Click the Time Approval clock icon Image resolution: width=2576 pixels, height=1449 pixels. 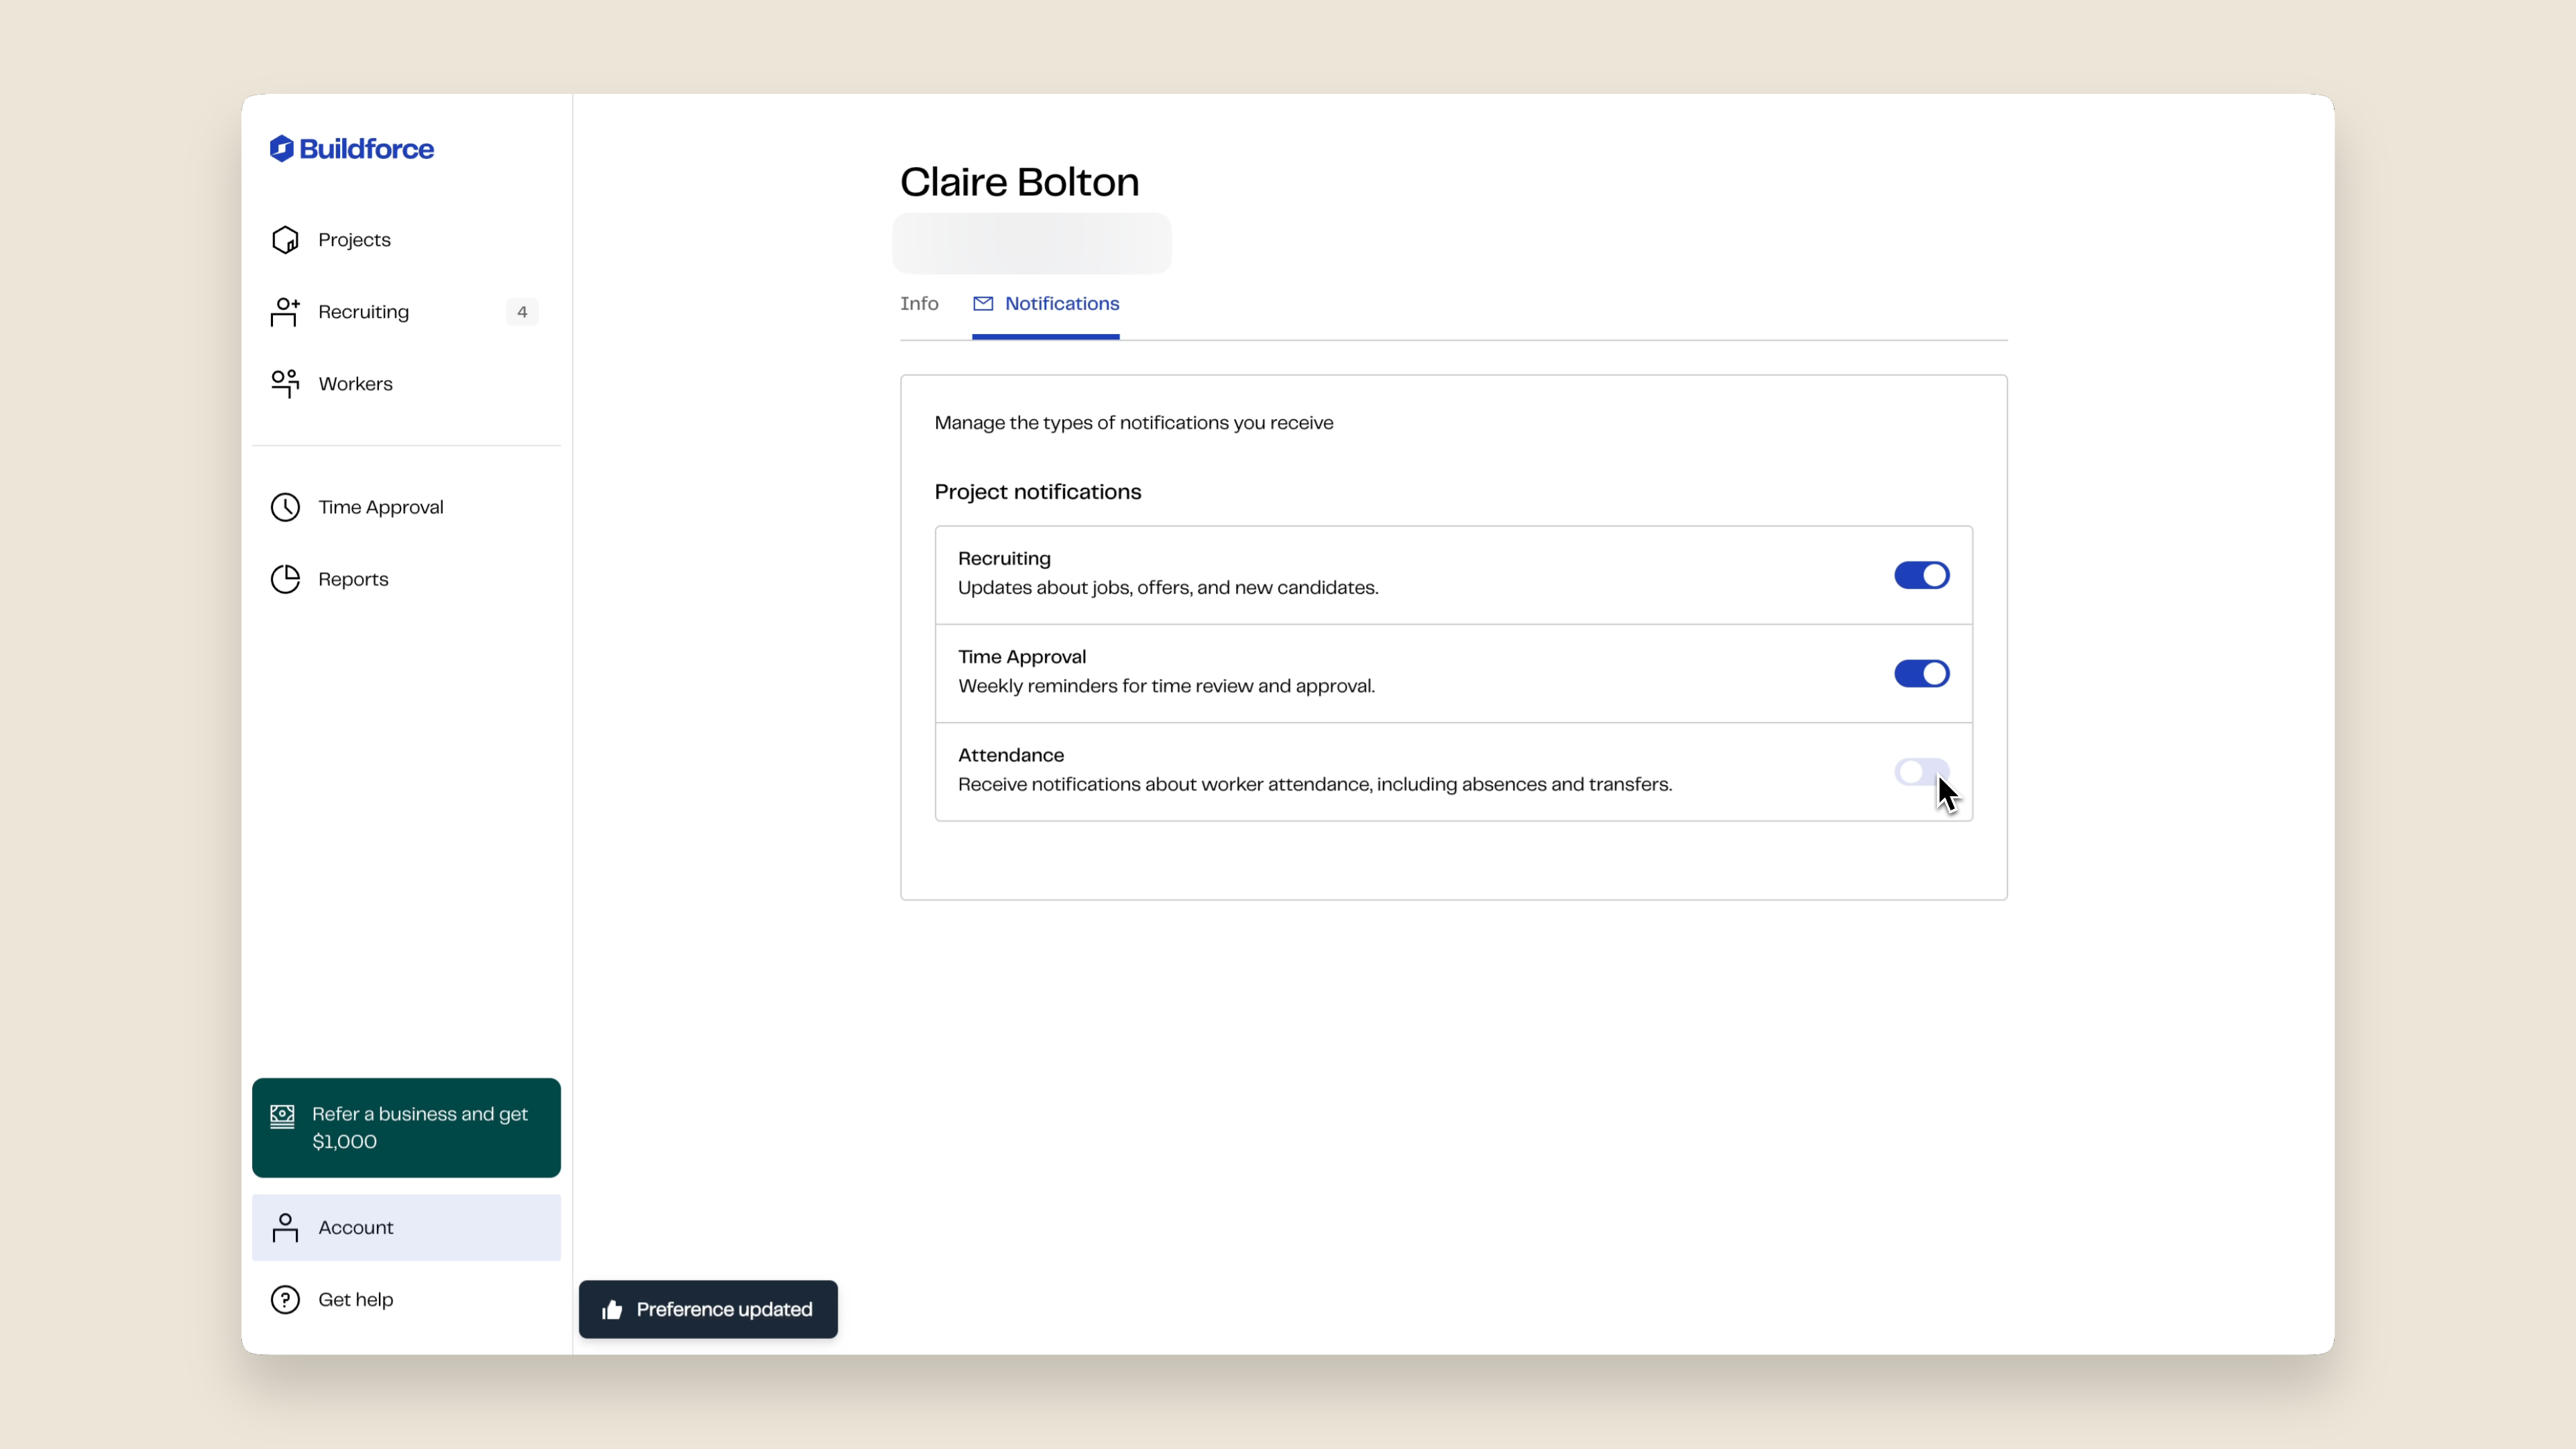285,507
